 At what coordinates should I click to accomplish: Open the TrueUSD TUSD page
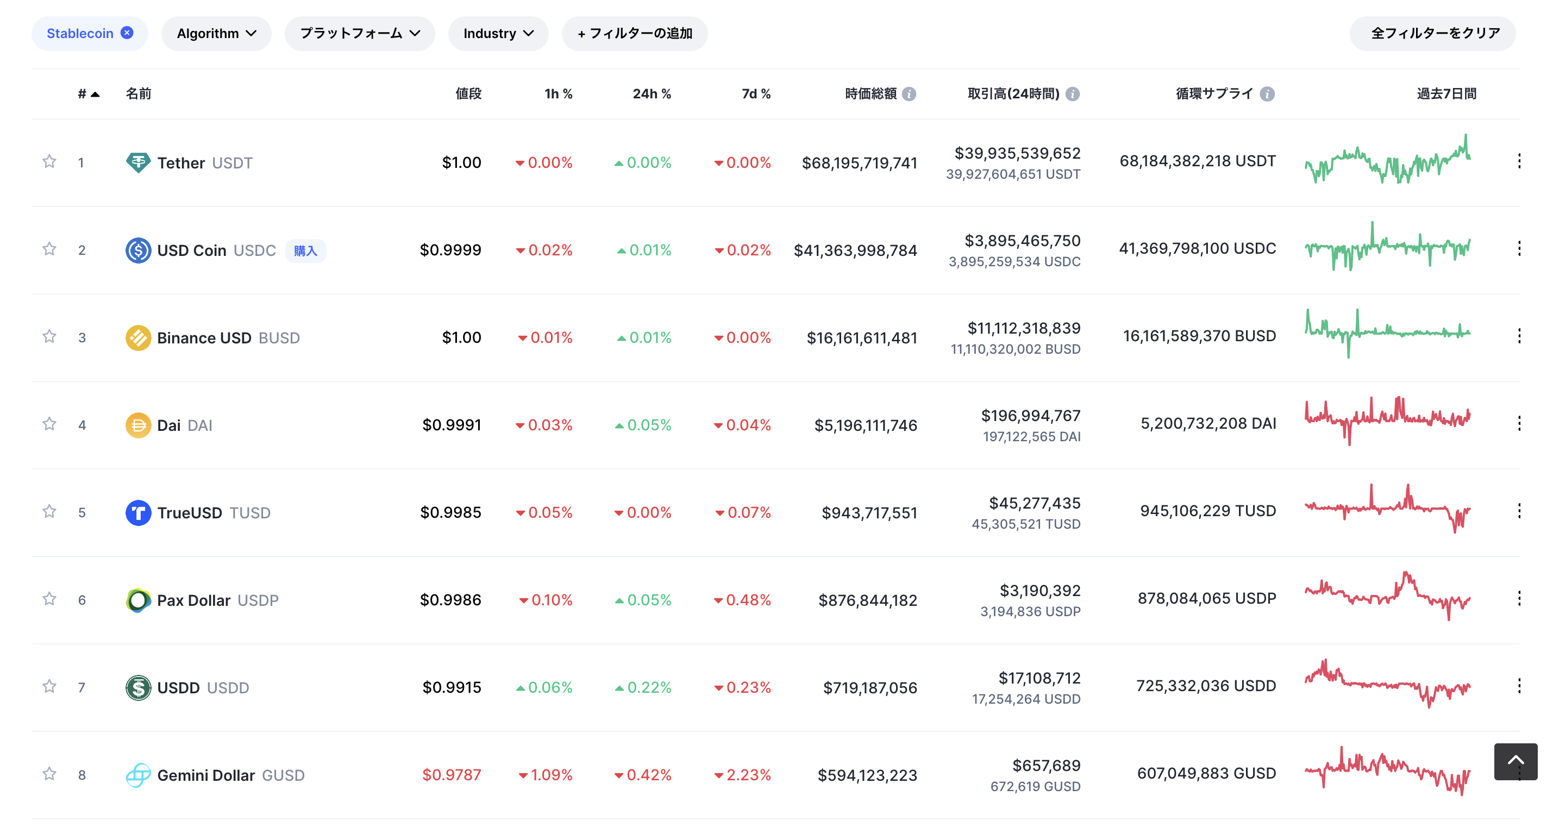pos(214,512)
